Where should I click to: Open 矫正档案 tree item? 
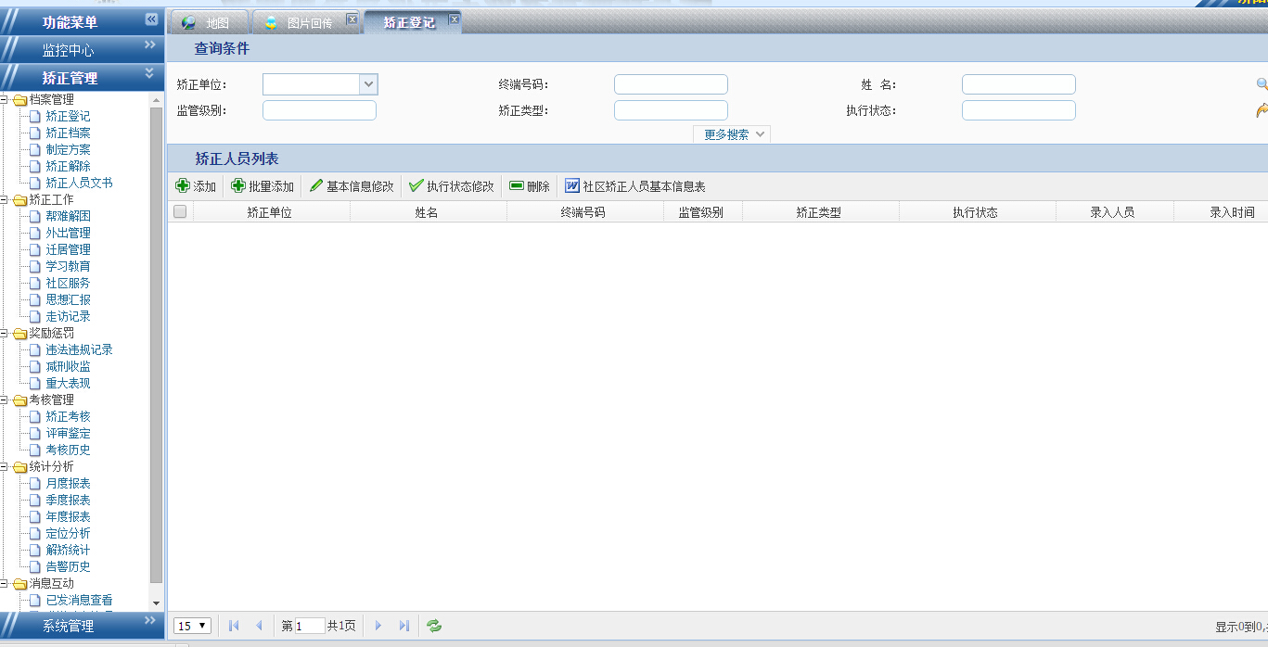[68, 133]
